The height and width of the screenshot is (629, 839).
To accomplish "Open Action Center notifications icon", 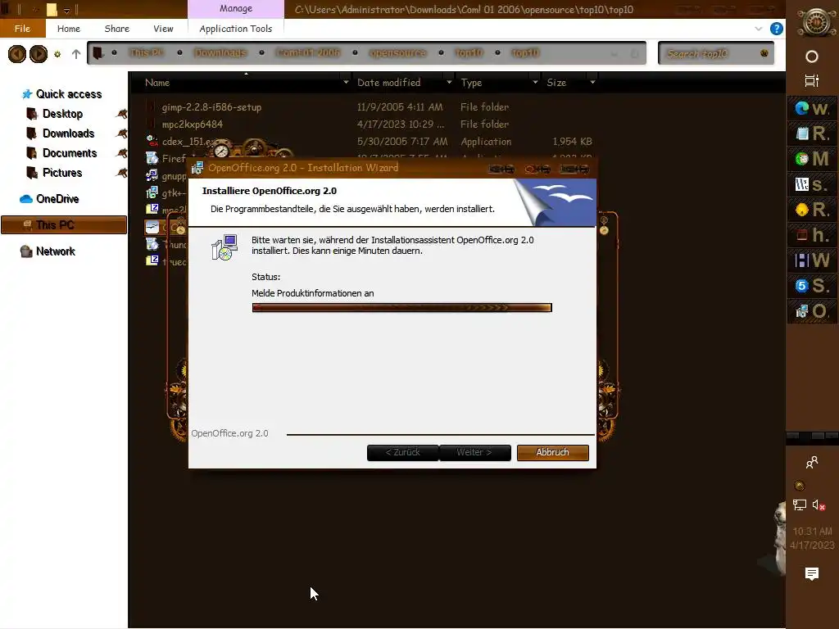I will [x=812, y=574].
